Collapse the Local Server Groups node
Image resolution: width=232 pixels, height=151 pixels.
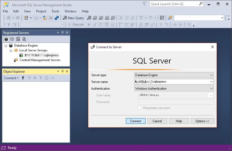(11, 51)
